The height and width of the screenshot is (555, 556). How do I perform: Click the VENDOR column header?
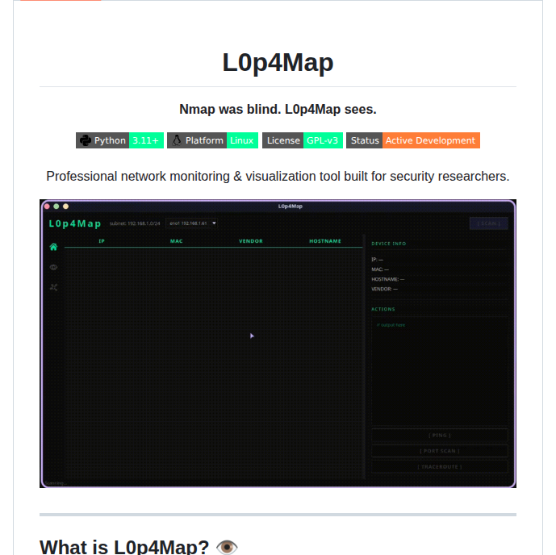click(251, 241)
